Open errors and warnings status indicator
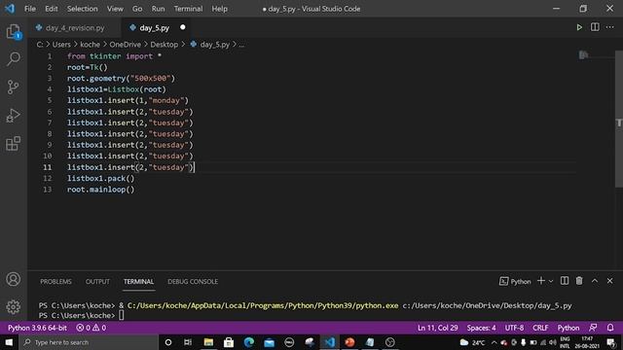 click(91, 328)
